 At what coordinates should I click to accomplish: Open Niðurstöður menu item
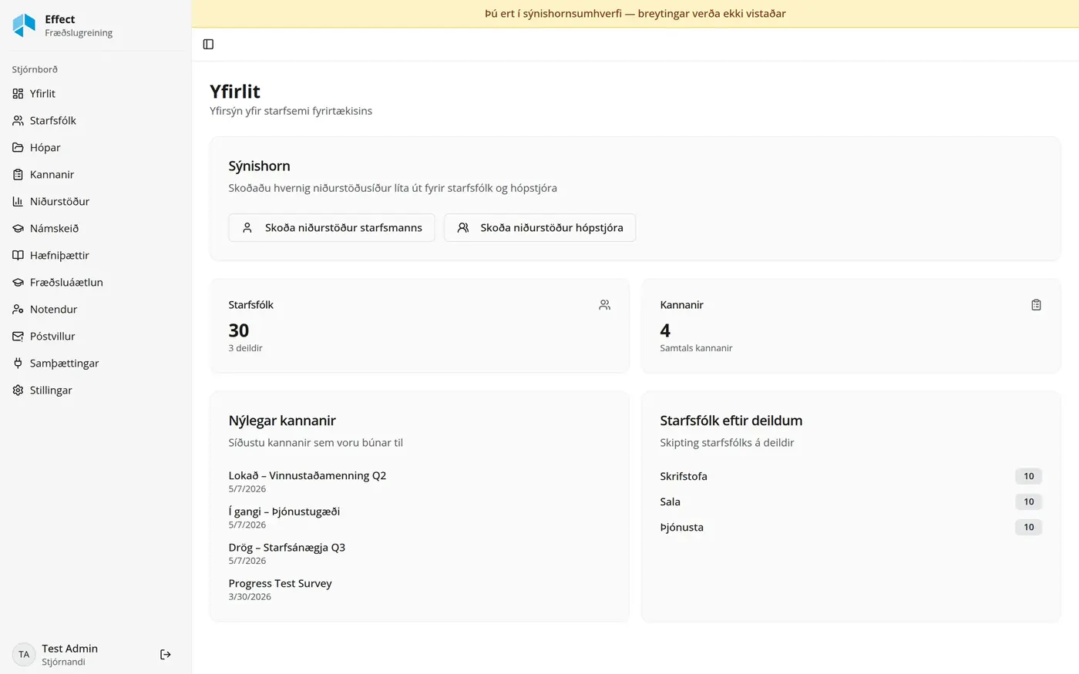(96, 201)
